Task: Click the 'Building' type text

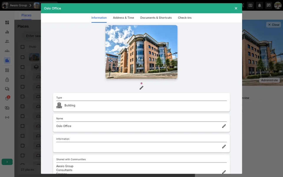Action: click(x=70, y=105)
